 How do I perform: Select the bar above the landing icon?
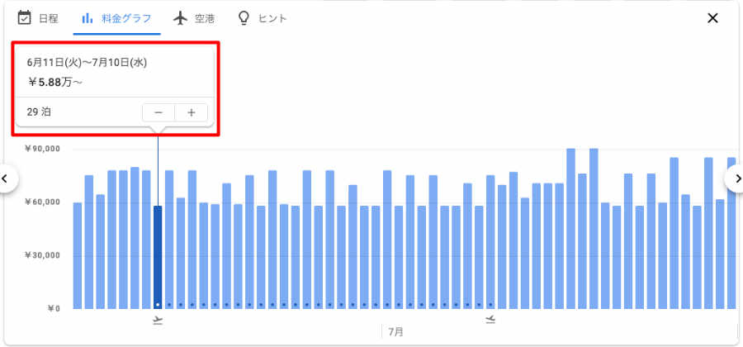(490, 242)
